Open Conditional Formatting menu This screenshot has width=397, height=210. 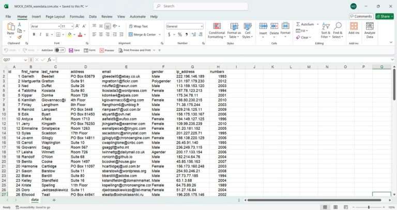tap(217, 30)
